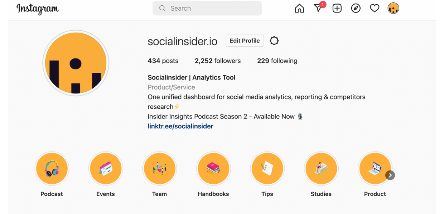
Task: Open the Explore compass icon
Action: [356, 8]
